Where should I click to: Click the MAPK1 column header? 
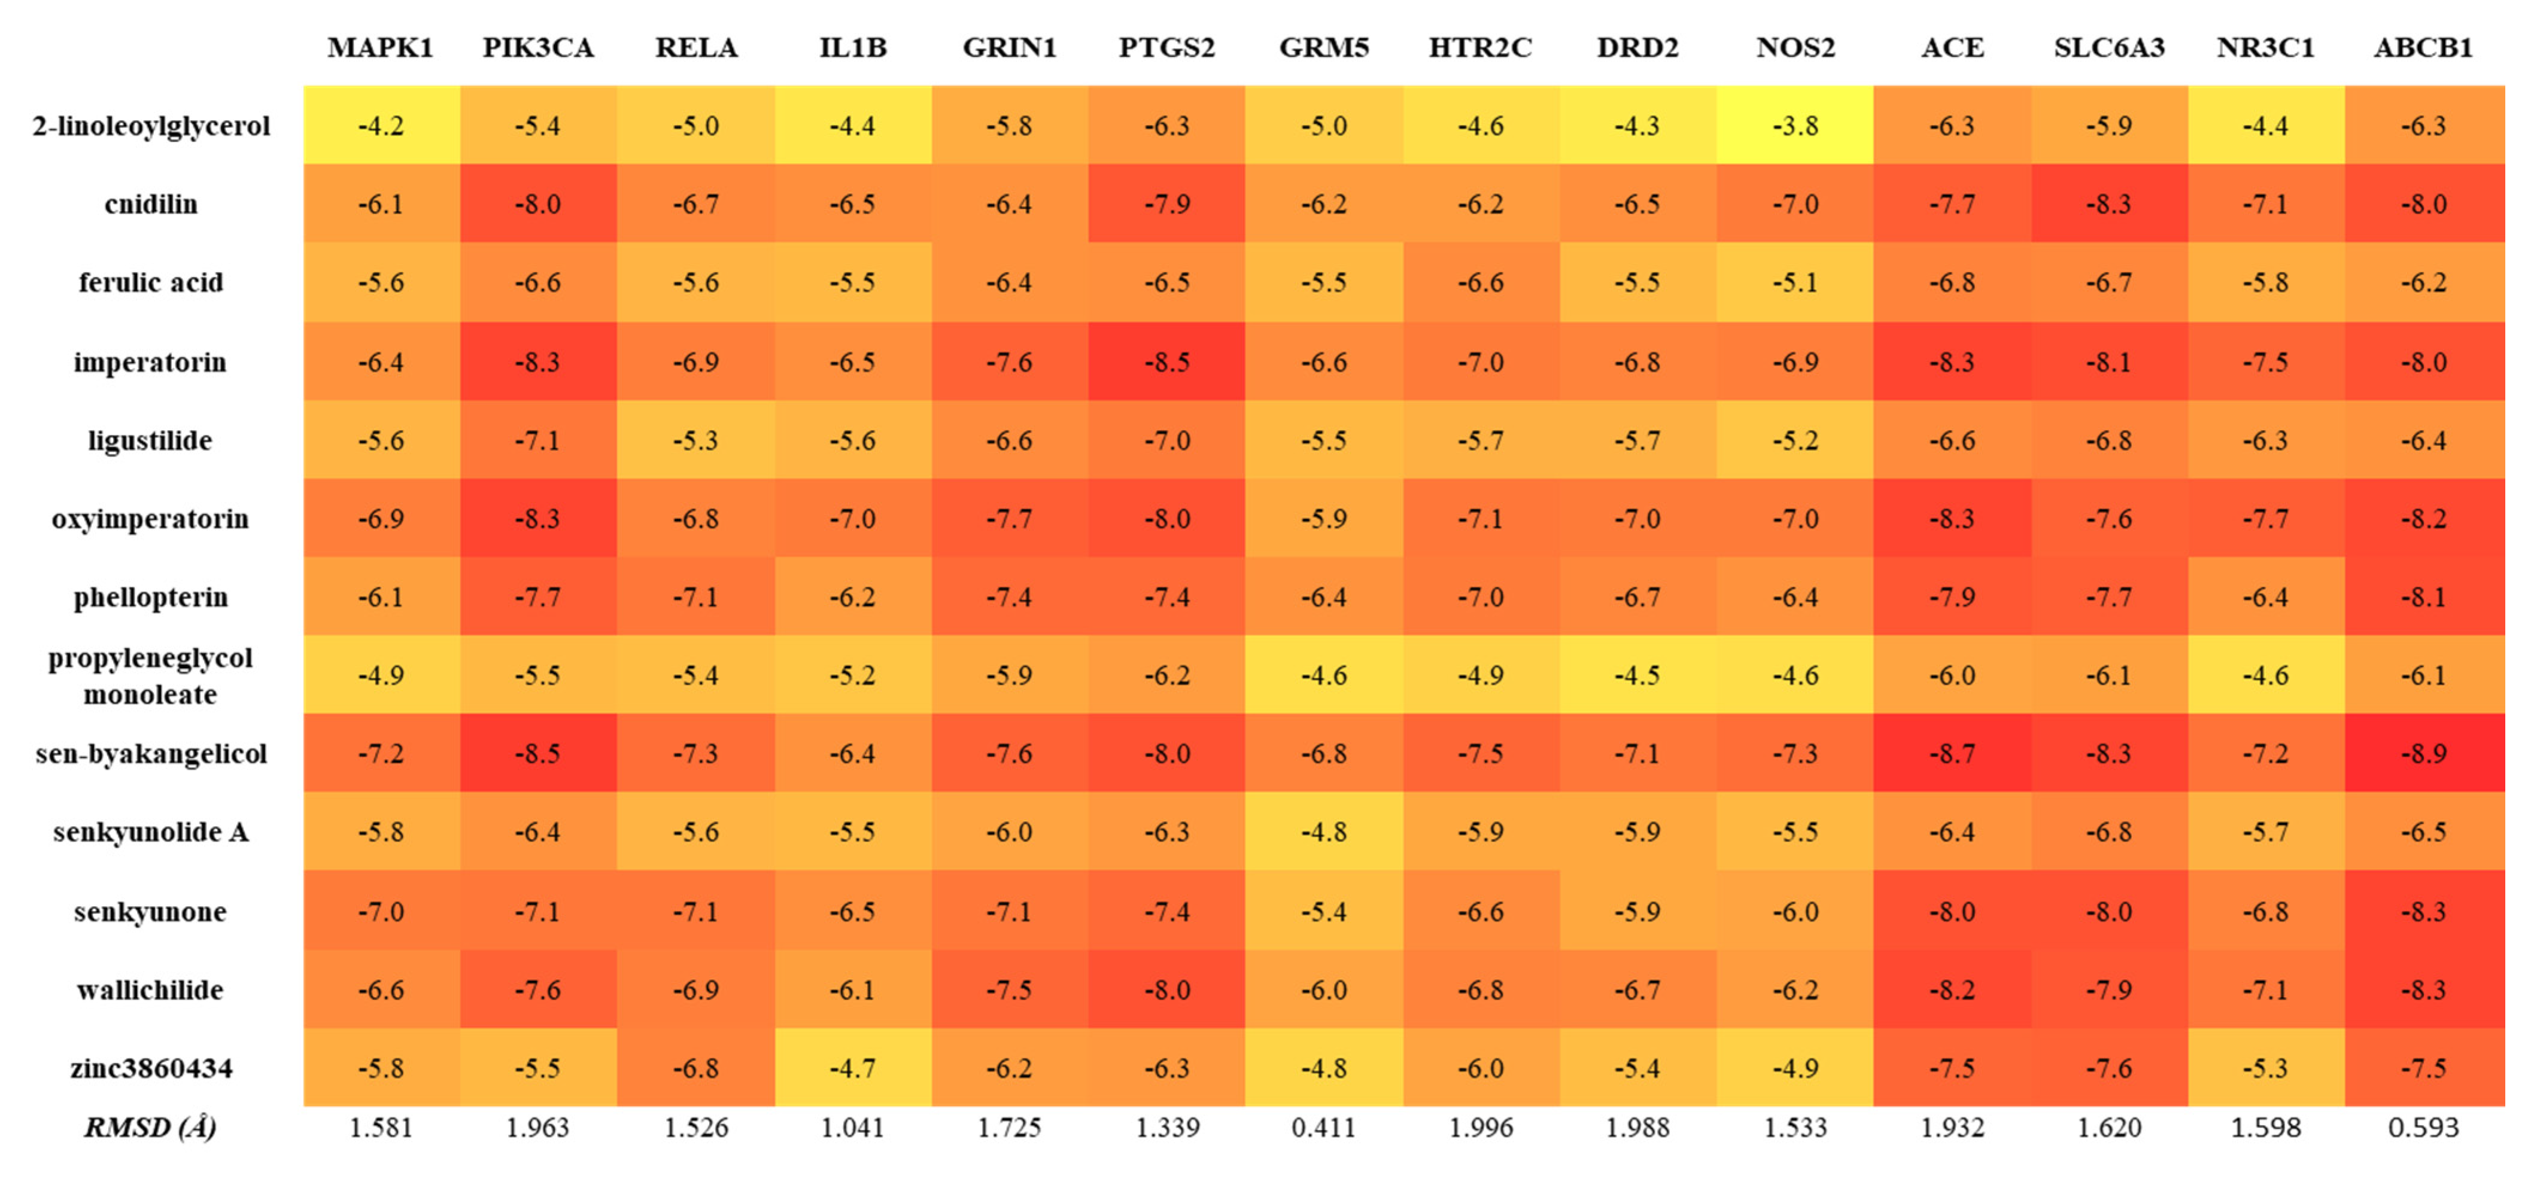[381, 47]
